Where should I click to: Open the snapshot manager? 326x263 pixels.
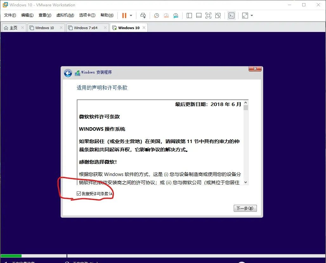pos(176,15)
